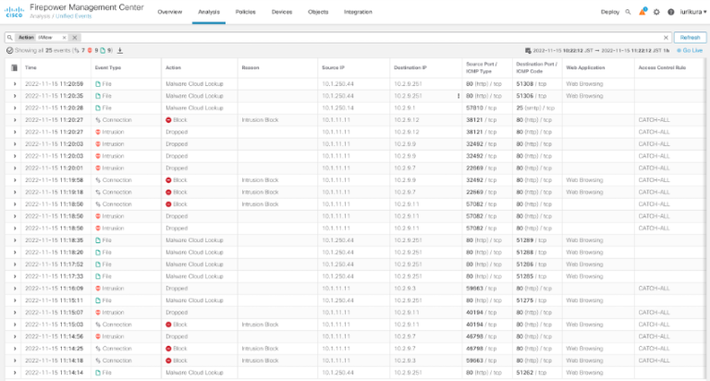The height and width of the screenshot is (381, 710).
Task: Expand the 11:20:59 File event row
Action: click(15, 84)
